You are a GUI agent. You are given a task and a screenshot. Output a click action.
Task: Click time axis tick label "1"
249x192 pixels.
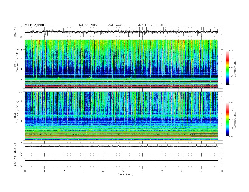click(x=44, y=171)
